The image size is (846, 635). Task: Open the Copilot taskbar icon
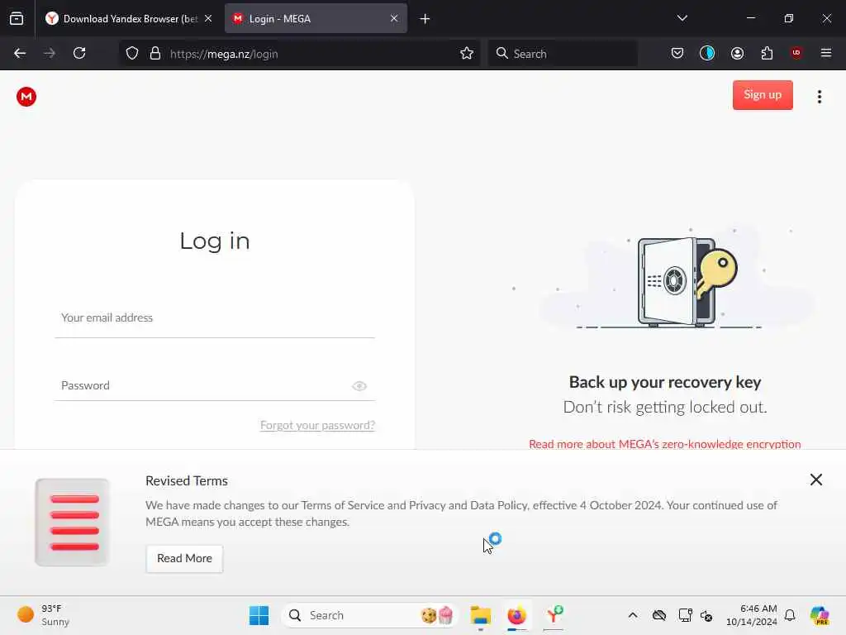(x=820, y=615)
